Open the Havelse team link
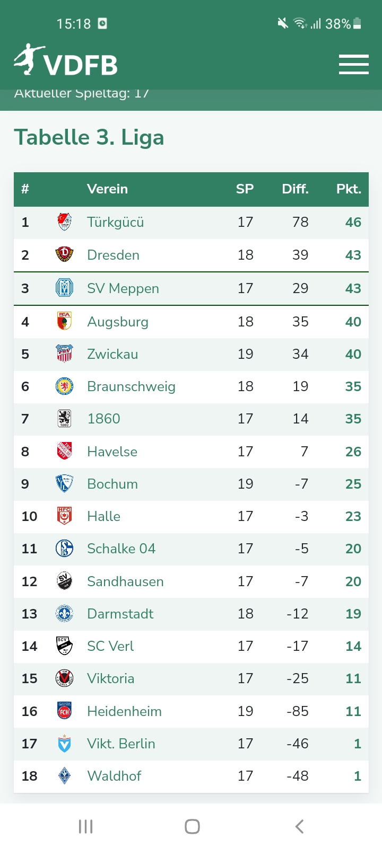382x848 pixels. [x=112, y=452]
